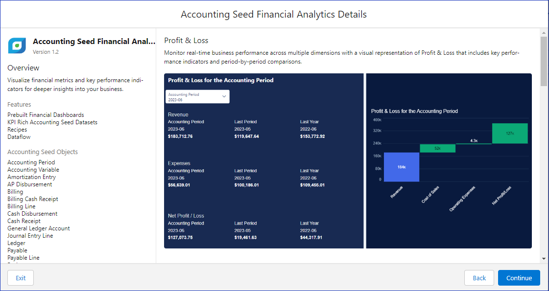The height and width of the screenshot is (291, 549).
Task: Click 'Billing Cash Receipt' in objects list
Action: pyautogui.click(x=33, y=199)
